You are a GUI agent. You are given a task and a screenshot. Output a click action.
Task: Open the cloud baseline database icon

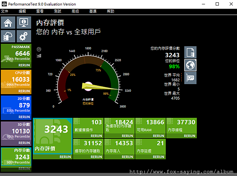pos(8,36)
